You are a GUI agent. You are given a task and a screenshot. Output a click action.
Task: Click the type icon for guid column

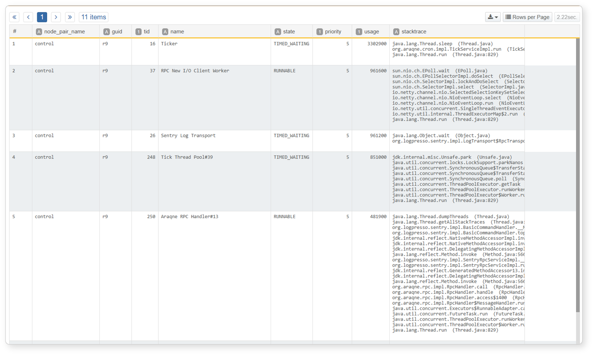(x=106, y=32)
